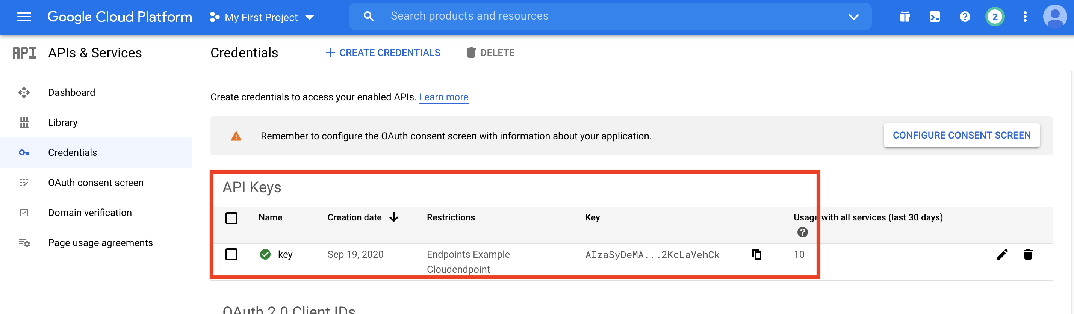Open the gift free trial icon

click(905, 17)
